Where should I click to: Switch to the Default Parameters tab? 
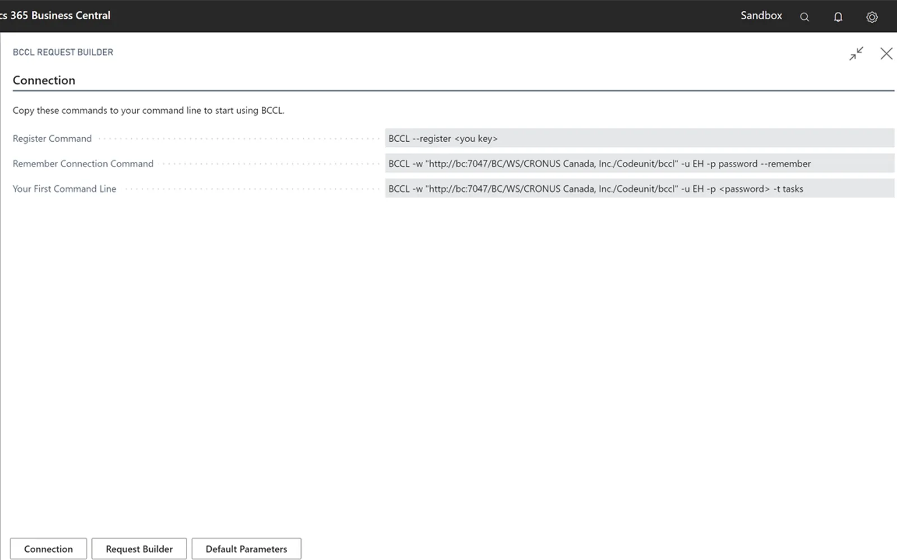tap(246, 549)
